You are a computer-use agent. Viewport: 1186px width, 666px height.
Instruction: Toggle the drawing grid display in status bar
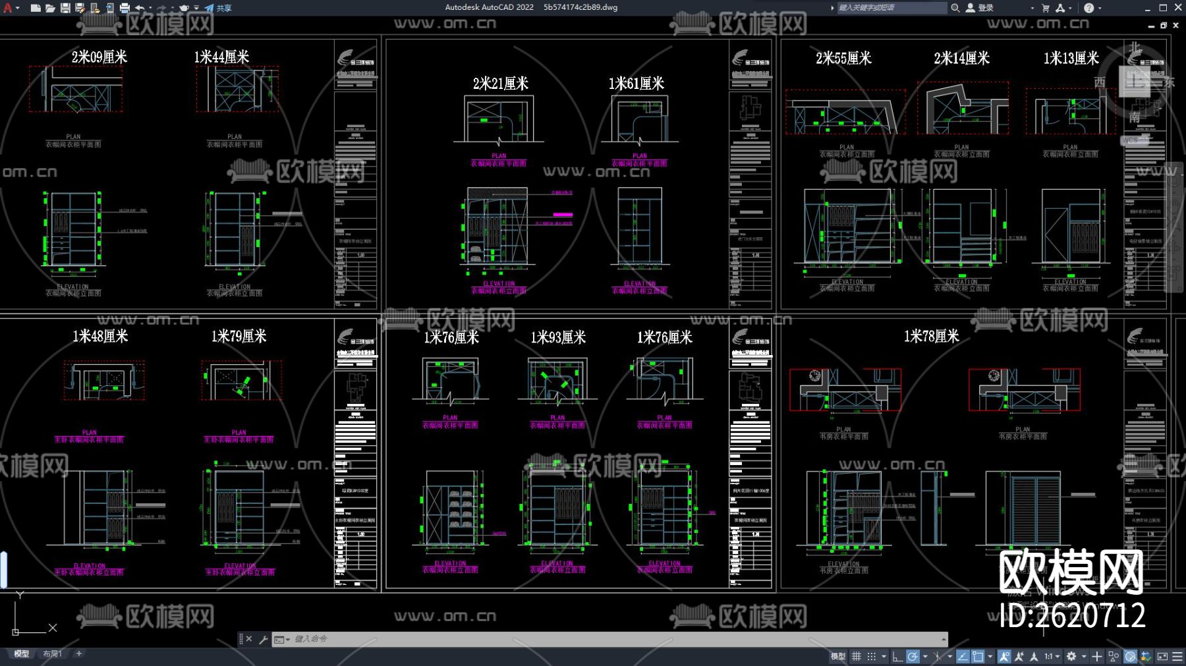[857, 656]
